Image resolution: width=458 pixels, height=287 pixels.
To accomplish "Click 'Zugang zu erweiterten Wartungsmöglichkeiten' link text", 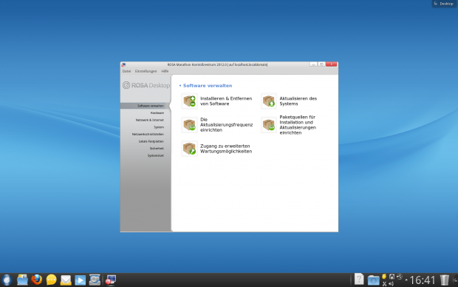I will 226,149.
